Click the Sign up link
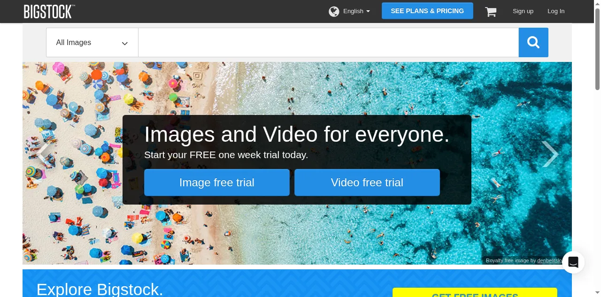This screenshot has width=601, height=297. point(523,11)
